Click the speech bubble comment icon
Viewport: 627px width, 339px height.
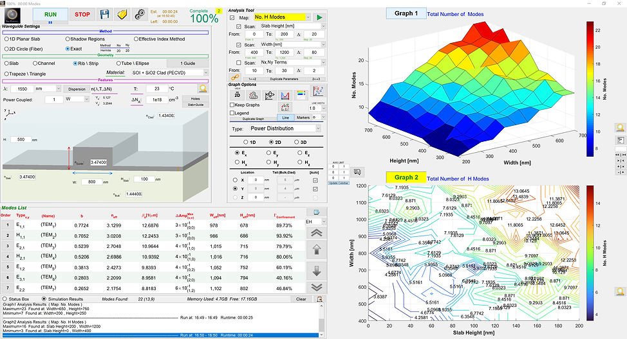(357, 172)
